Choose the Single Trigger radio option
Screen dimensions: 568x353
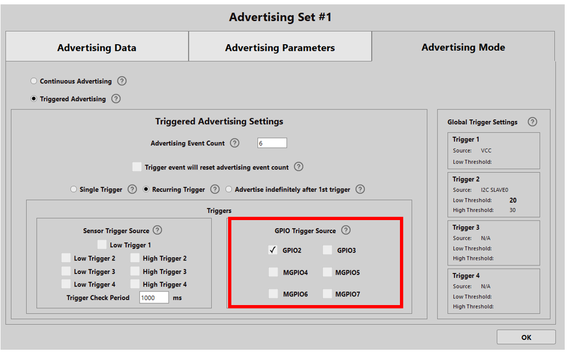coord(74,190)
